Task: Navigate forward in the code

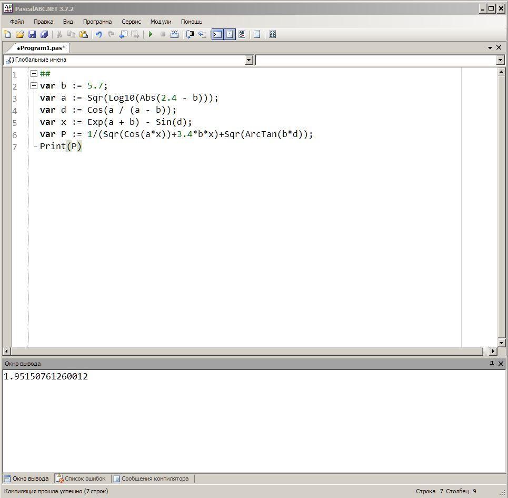Action: pyautogui.click(x=135, y=34)
